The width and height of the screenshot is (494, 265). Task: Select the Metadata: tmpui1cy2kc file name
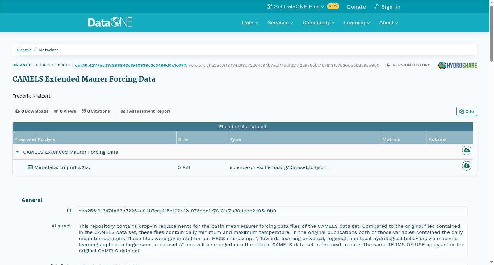click(x=62, y=167)
